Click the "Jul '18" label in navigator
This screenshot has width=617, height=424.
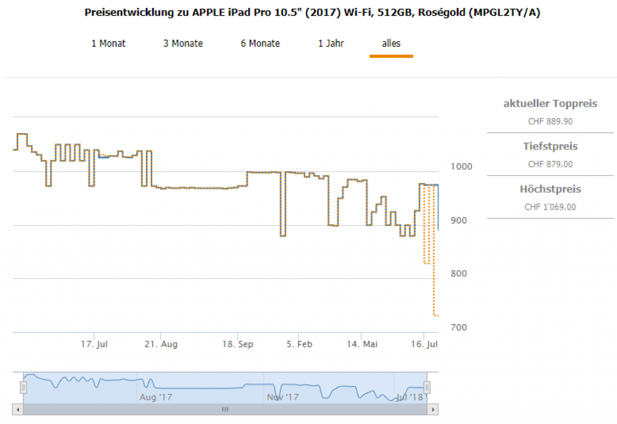click(x=409, y=397)
